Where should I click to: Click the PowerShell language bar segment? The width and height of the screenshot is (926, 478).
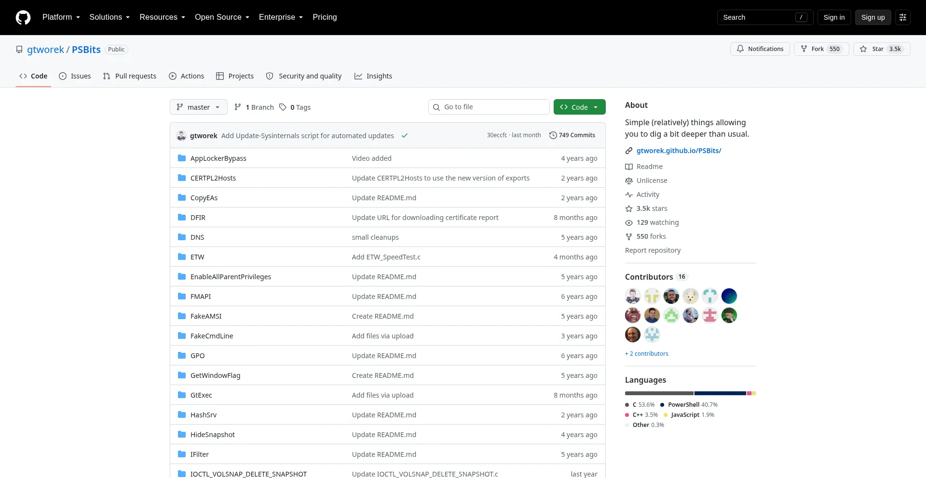coord(721,393)
